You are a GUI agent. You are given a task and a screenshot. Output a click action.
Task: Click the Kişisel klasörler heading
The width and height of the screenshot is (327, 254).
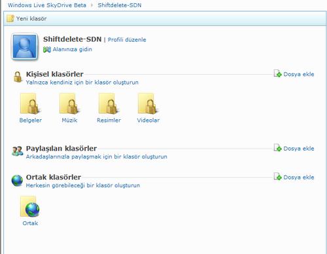click(x=55, y=74)
